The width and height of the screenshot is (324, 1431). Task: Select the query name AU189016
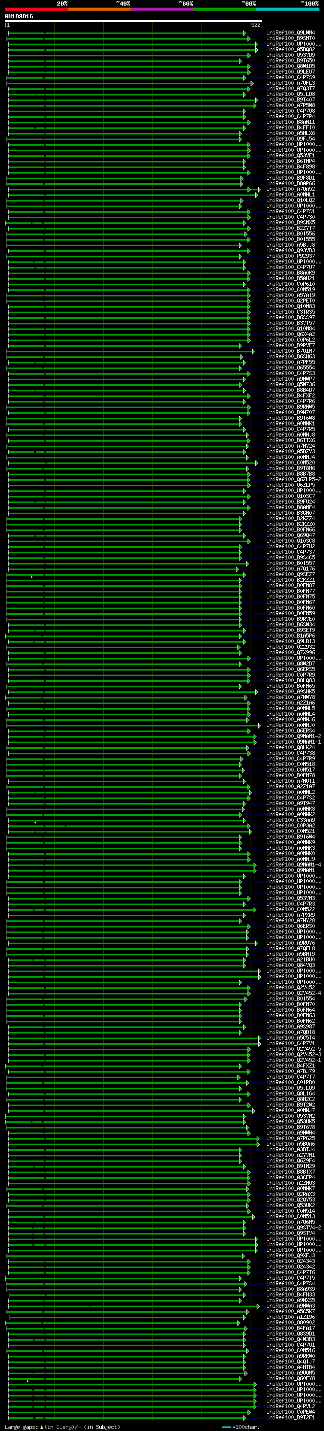point(19,17)
